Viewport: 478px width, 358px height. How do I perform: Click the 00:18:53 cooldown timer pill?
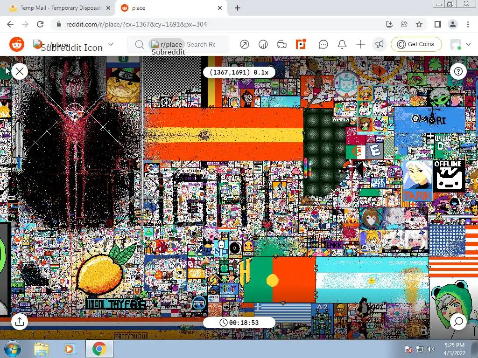(239, 323)
